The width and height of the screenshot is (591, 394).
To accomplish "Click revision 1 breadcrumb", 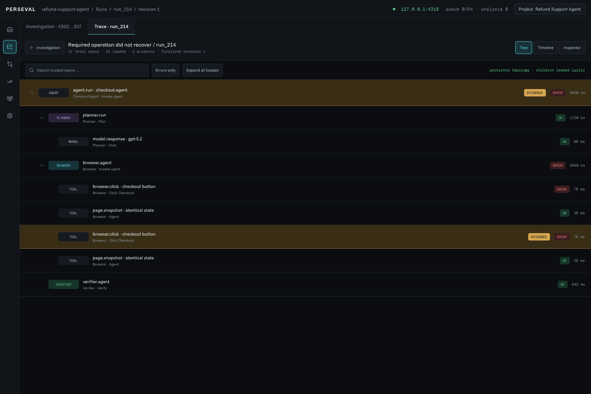I will (149, 9).
